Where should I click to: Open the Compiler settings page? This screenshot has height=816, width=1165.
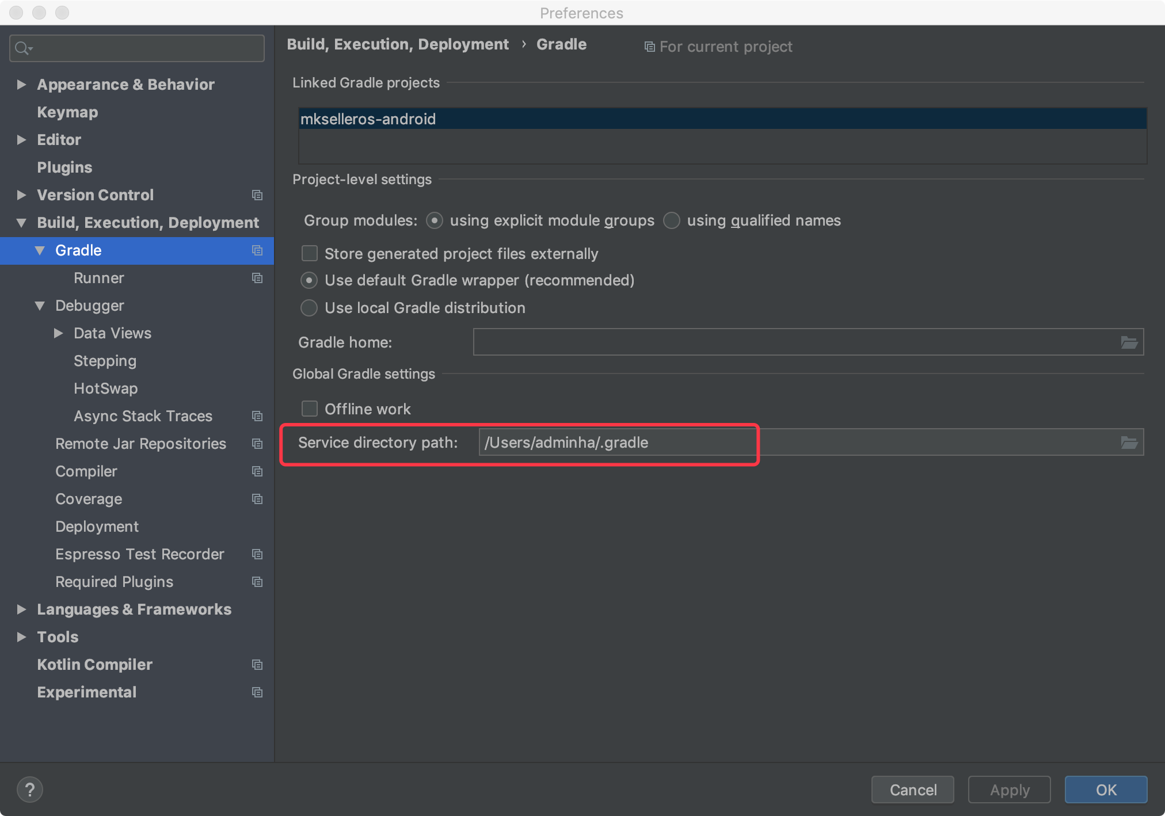[86, 471]
